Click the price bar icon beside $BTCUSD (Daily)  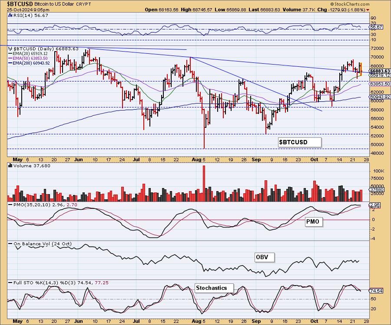(10, 49)
